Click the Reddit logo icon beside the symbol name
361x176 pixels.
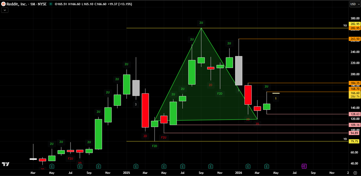(x=3, y=4)
